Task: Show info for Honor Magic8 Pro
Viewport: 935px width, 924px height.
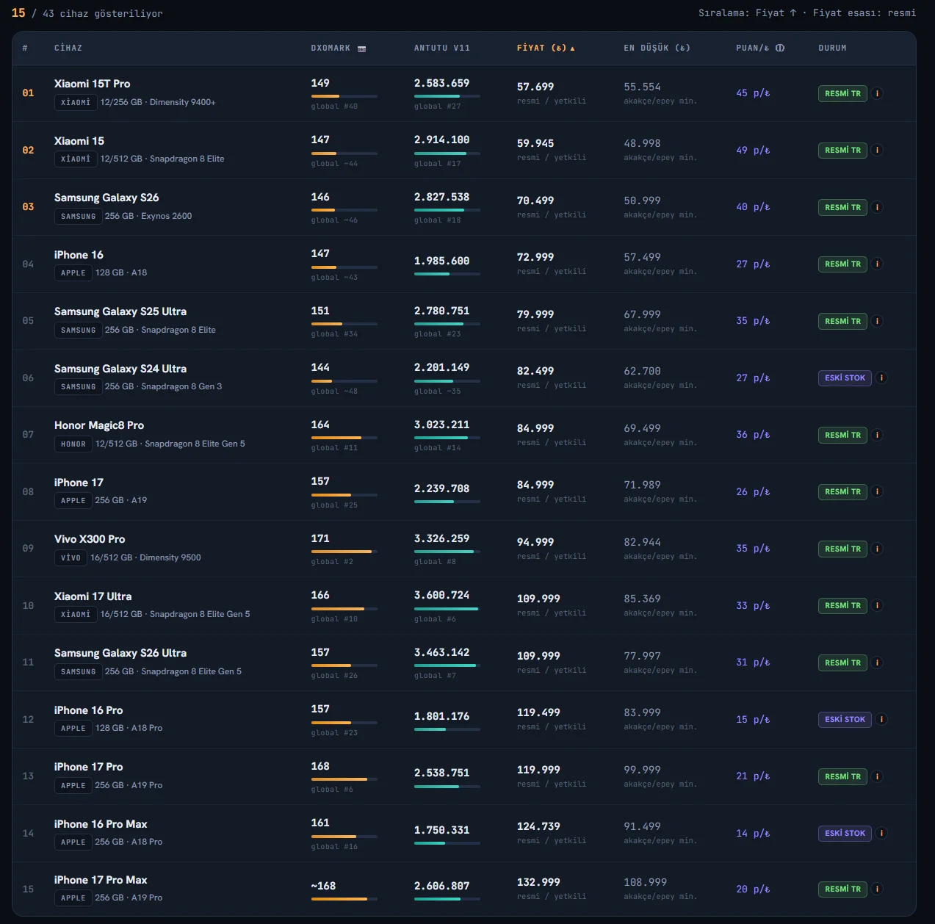Action: click(877, 435)
